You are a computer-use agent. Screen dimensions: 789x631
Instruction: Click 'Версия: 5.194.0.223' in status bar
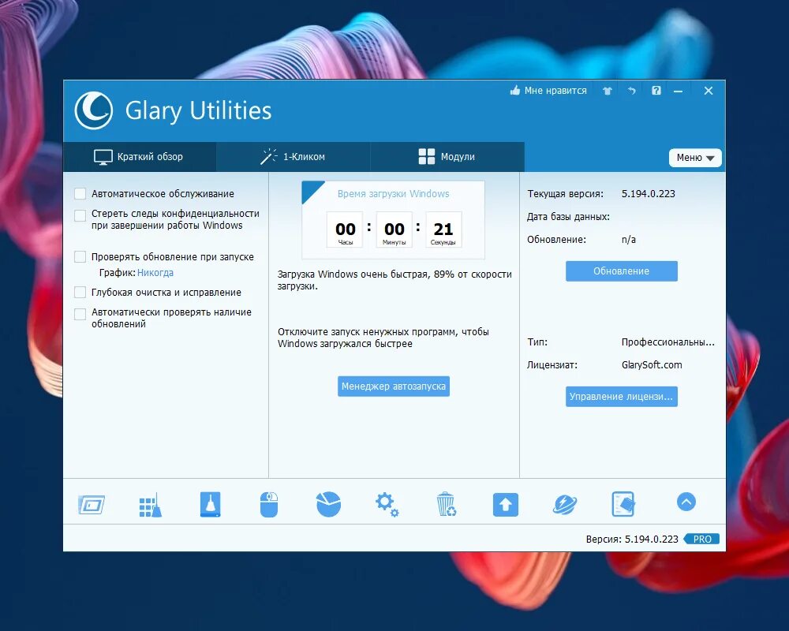632,539
